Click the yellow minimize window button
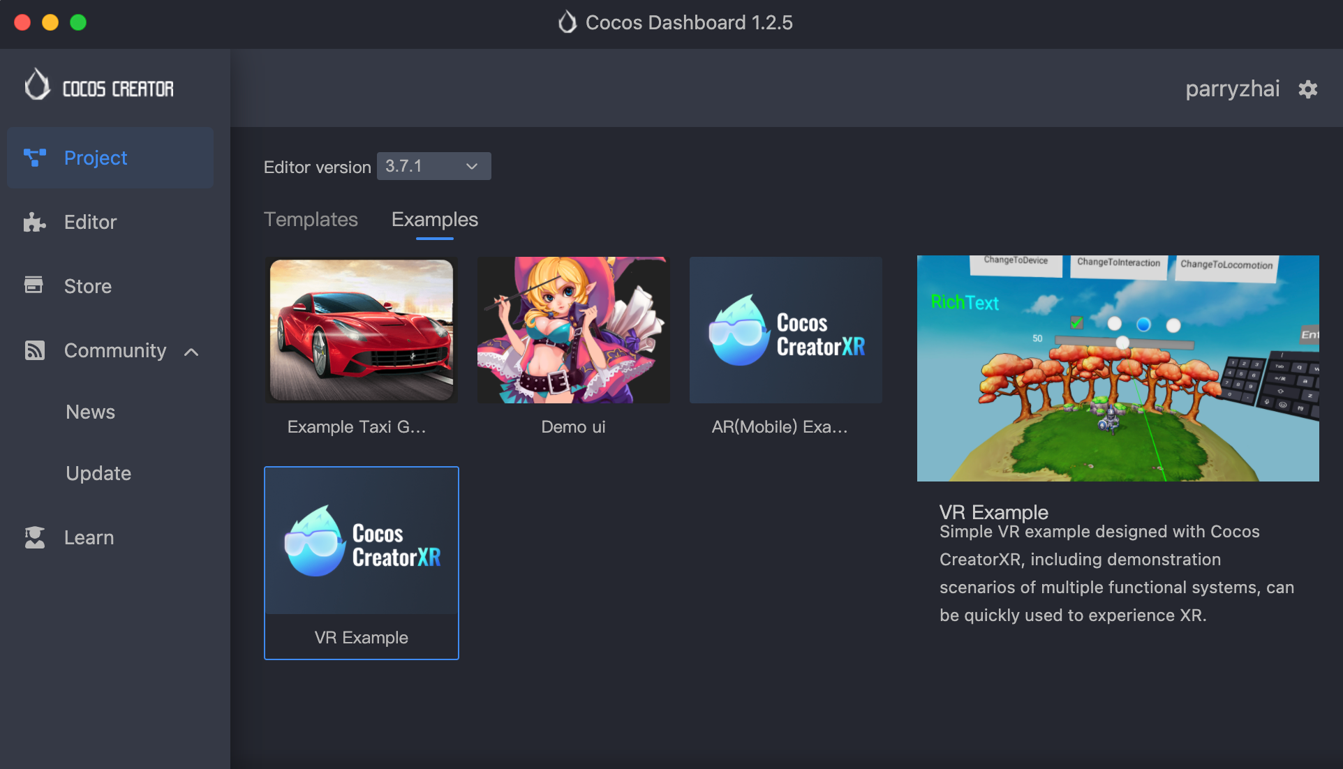 coord(50,22)
